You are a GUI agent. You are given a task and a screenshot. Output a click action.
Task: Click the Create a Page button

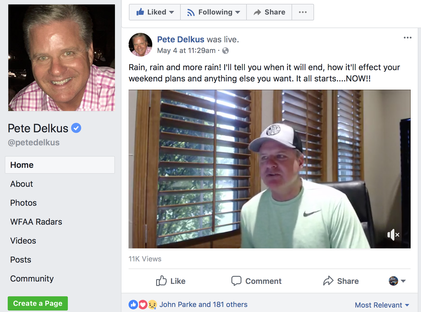tap(38, 303)
